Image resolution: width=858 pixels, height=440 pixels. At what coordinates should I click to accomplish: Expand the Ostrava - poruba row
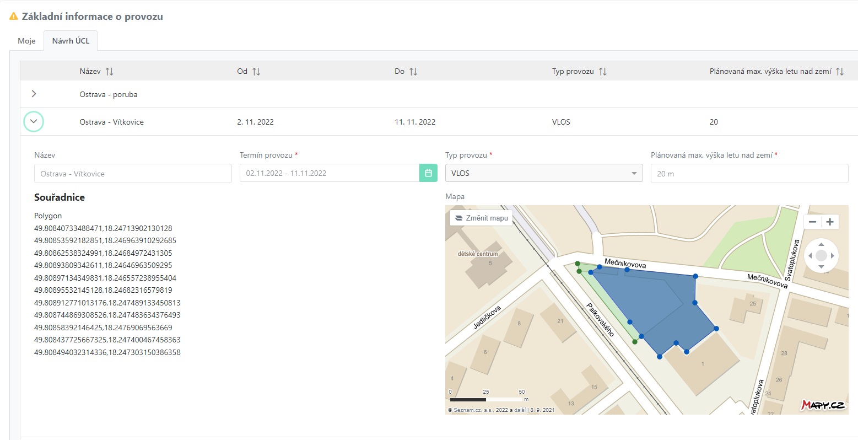pos(34,94)
